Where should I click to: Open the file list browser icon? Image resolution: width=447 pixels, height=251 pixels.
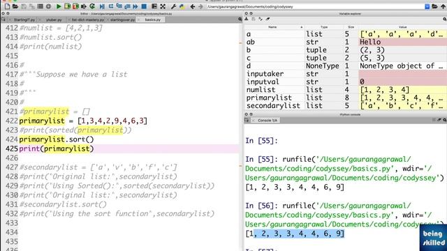tap(41, 6)
